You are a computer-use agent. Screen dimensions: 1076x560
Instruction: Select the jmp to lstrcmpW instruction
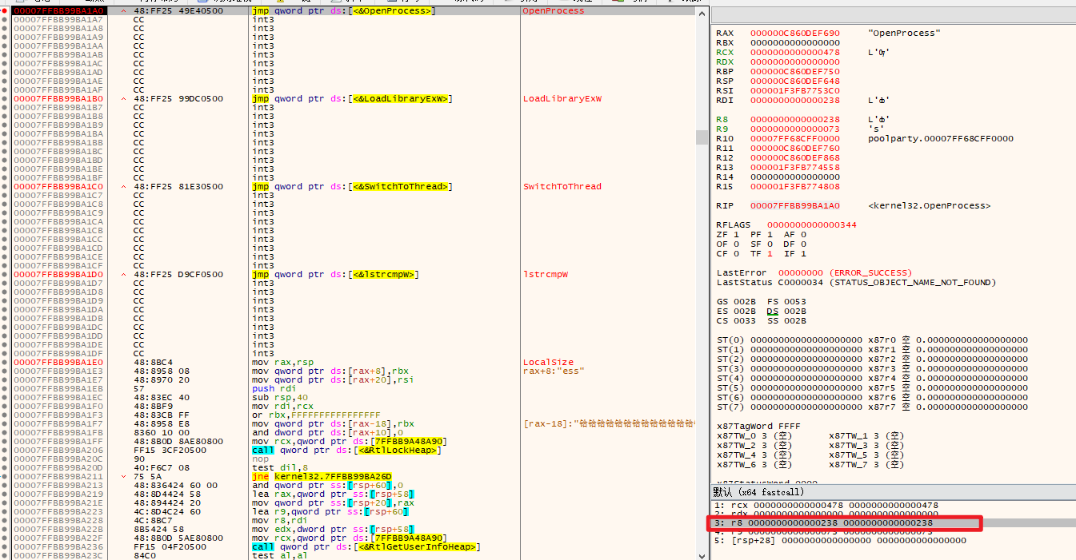point(336,275)
